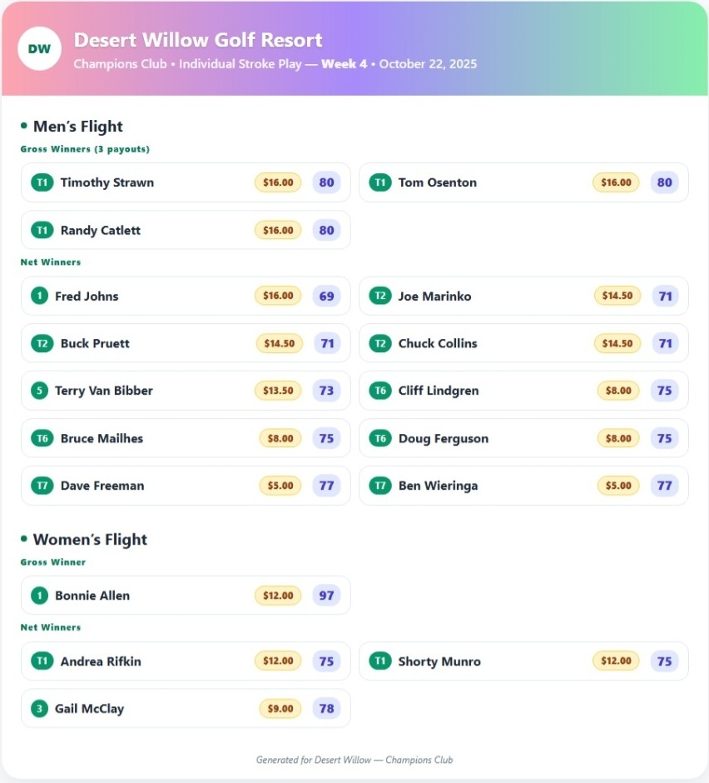Viewport: 709px width, 783px height.
Task: Click Dave Freeman's T7 badge
Action: tap(42, 486)
